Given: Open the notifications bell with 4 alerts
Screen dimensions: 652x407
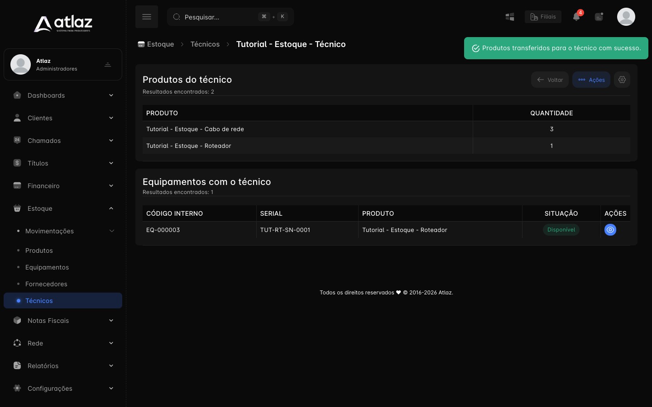Looking at the screenshot, I should pos(576,16).
